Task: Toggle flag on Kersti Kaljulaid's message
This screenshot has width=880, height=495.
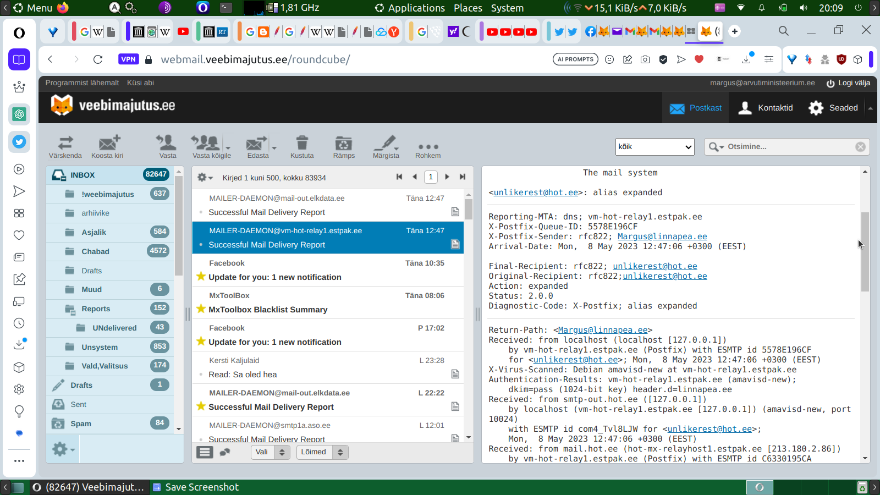Action: click(x=201, y=375)
